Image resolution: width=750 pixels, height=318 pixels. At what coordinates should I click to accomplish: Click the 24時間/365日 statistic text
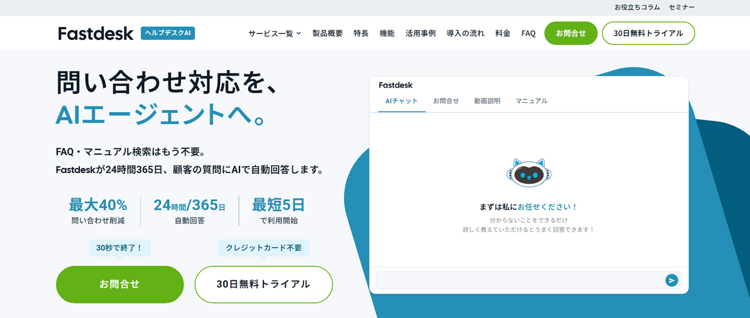coord(189,205)
